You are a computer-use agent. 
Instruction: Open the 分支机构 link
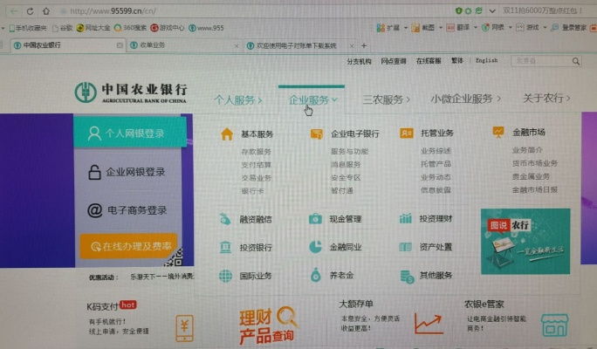coord(359,61)
